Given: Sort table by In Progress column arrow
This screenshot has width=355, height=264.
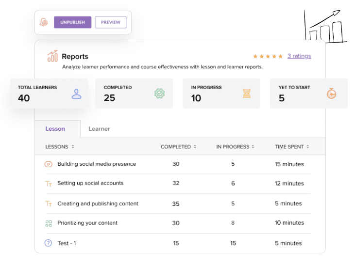Looking at the screenshot, I should (254, 147).
